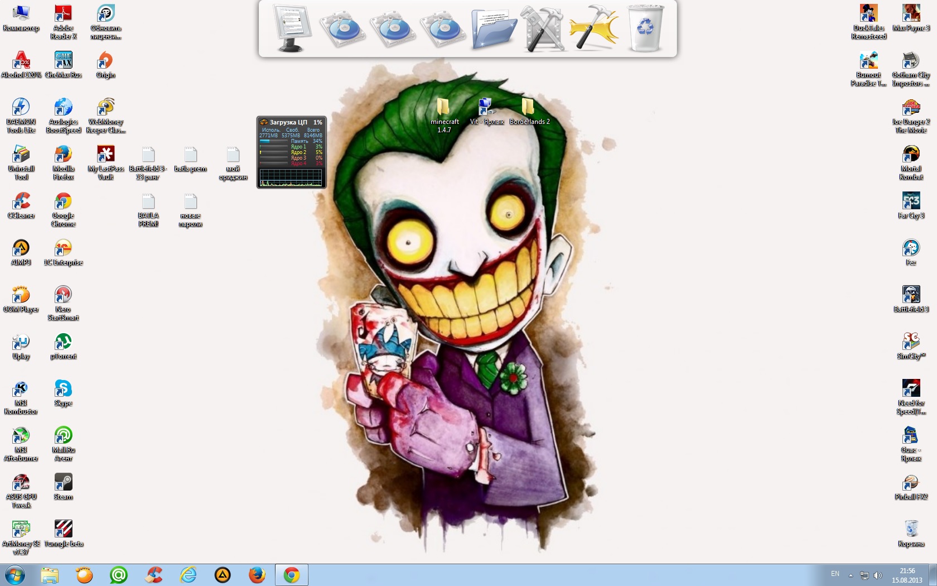Select the Guac - Ярлык shortcut
The width and height of the screenshot is (937, 586).
(911, 444)
